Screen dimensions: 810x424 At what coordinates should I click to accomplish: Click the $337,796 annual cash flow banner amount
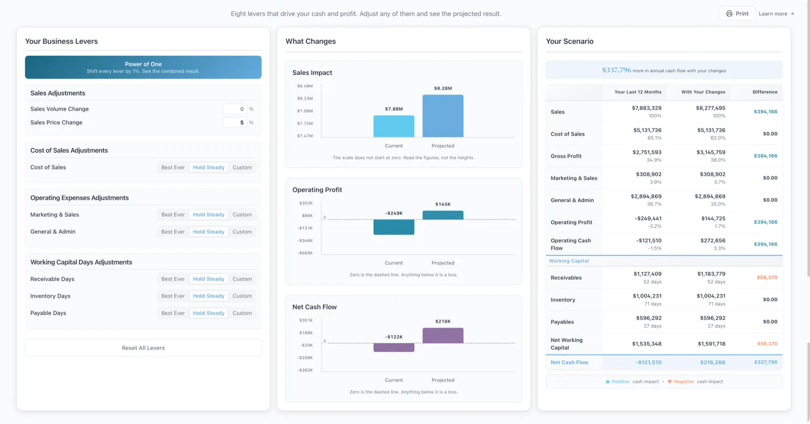[617, 70]
